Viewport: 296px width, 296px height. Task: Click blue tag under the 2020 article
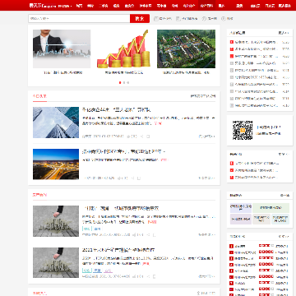pyautogui.click(x=97, y=271)
